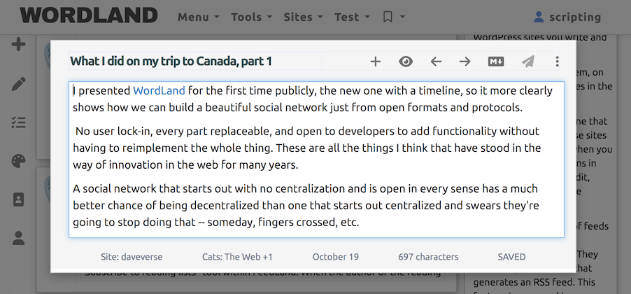Open the contact card icon in sidebar
The image size is (631, 294).
(19, 199)
